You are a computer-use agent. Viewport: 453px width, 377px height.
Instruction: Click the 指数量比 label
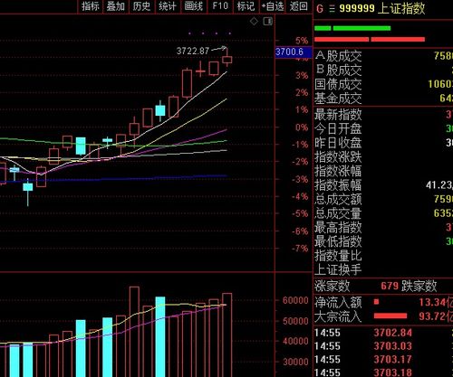[338, 255]
